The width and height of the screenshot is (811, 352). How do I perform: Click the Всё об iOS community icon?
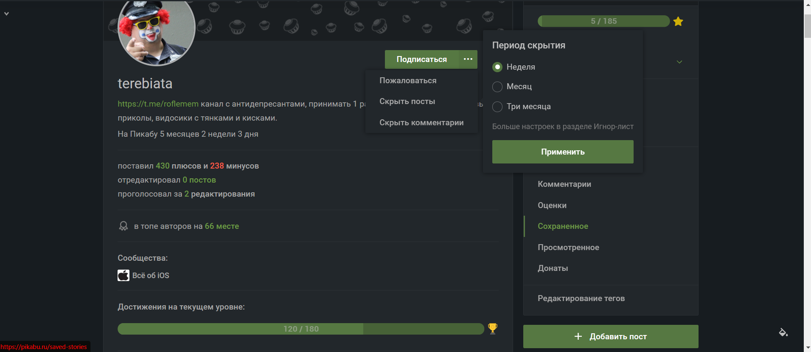[x=123, y=276]
